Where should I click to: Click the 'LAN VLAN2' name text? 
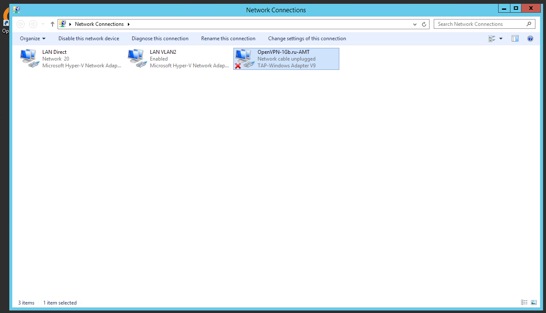point(163,52)
